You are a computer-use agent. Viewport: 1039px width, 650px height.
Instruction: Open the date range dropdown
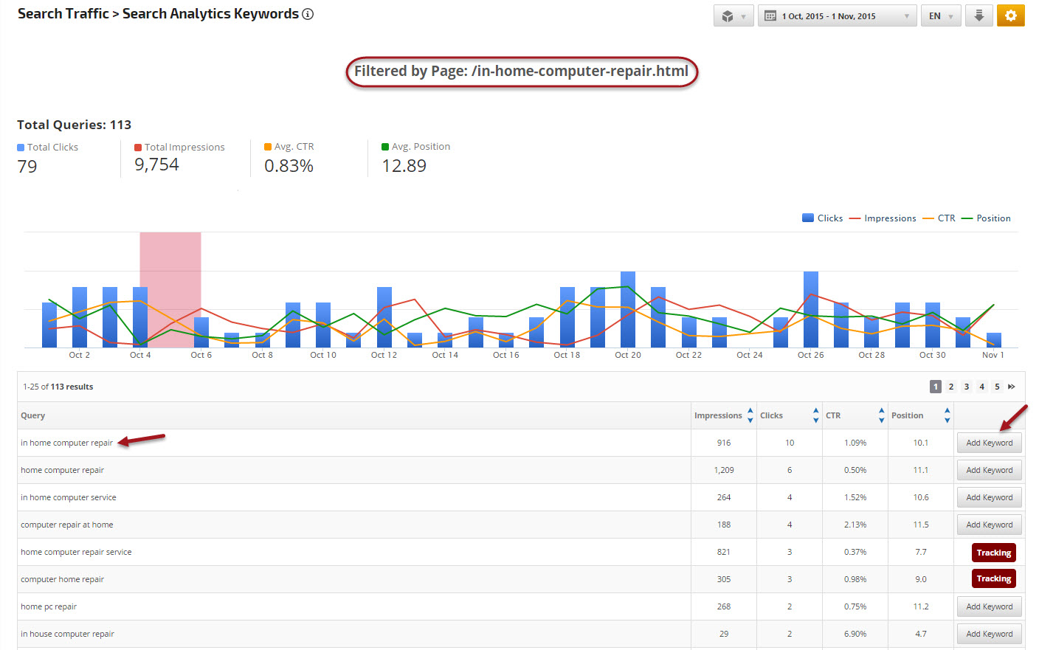(x=837, y=15)
